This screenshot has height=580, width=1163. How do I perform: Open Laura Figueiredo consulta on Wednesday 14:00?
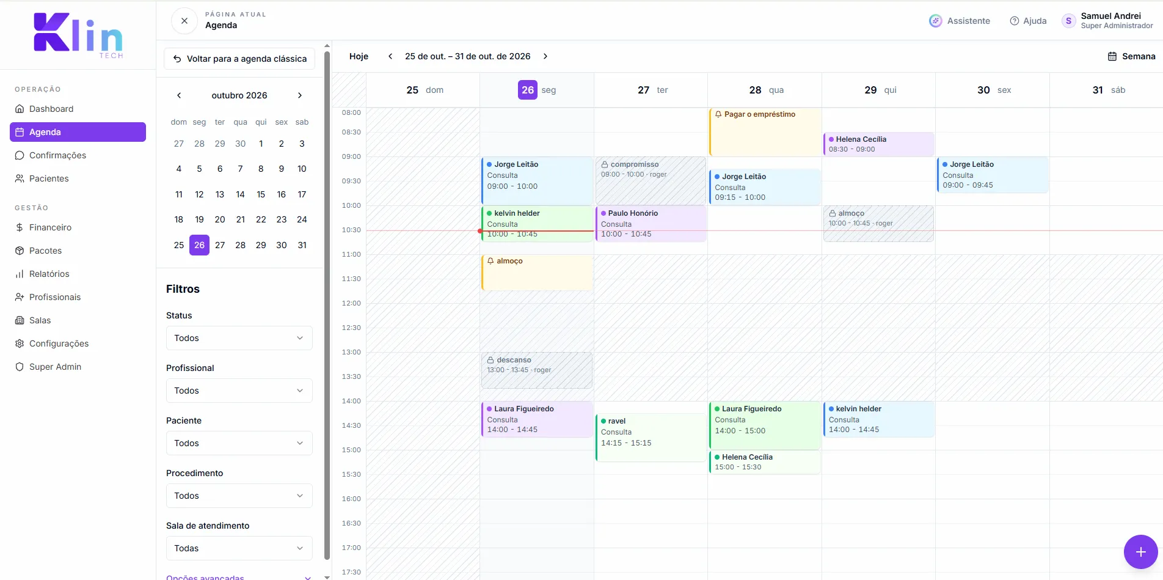pos(765,425)
